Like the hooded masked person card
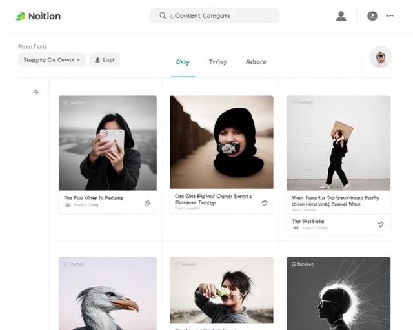The width and height of the screenshot is (413, 330). coord(265,203)
